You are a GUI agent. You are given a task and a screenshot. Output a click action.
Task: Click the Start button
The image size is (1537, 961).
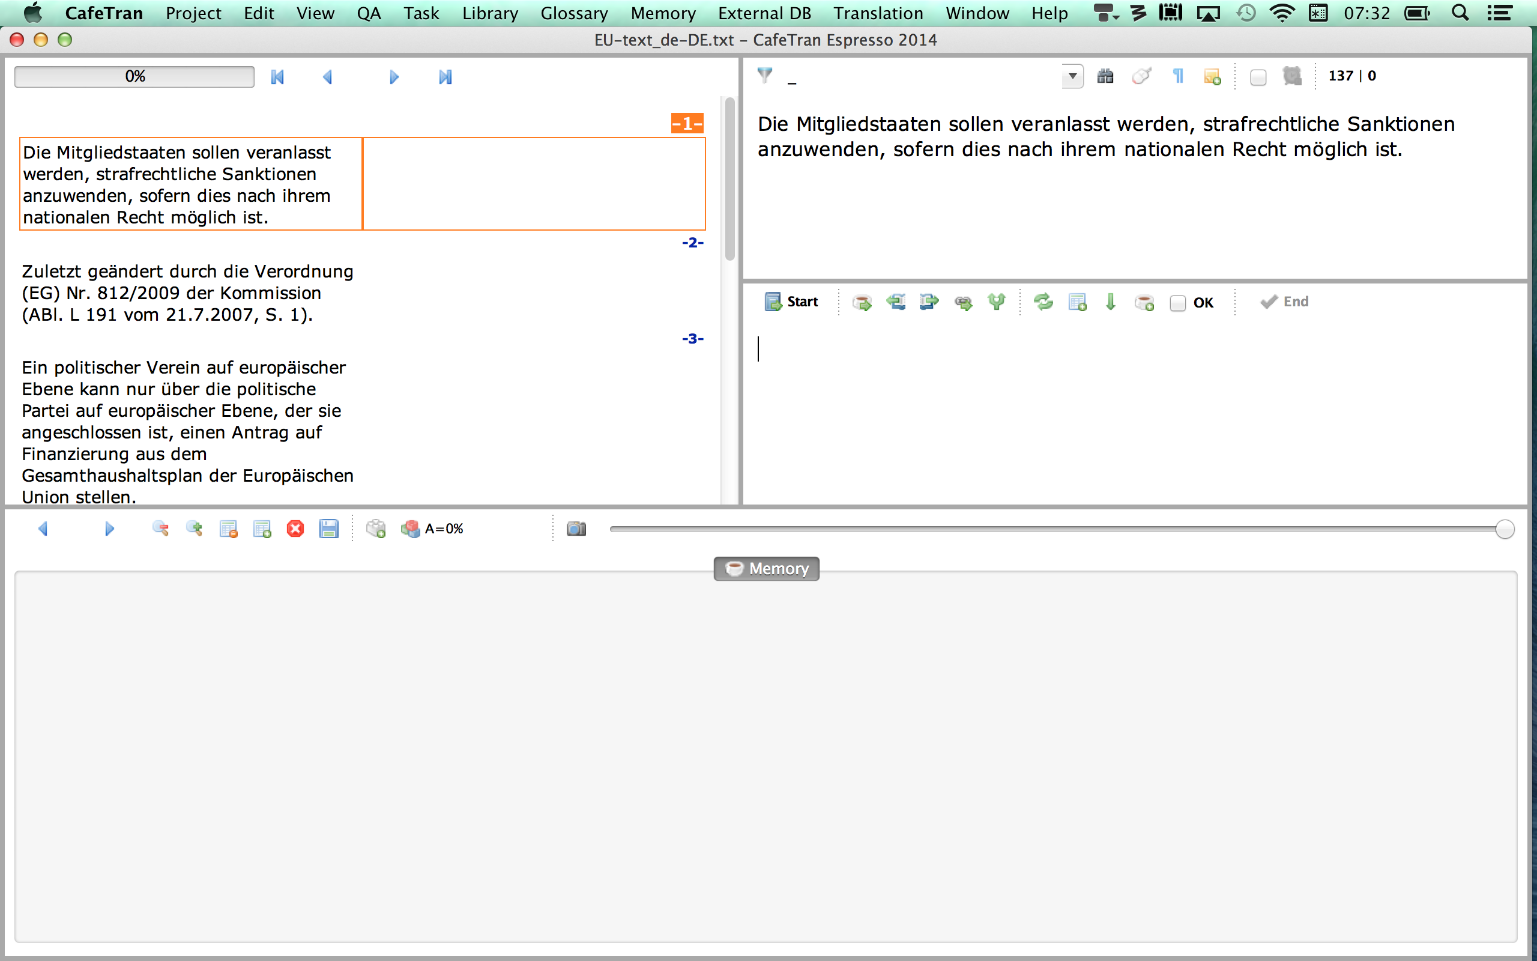[791, 302]
